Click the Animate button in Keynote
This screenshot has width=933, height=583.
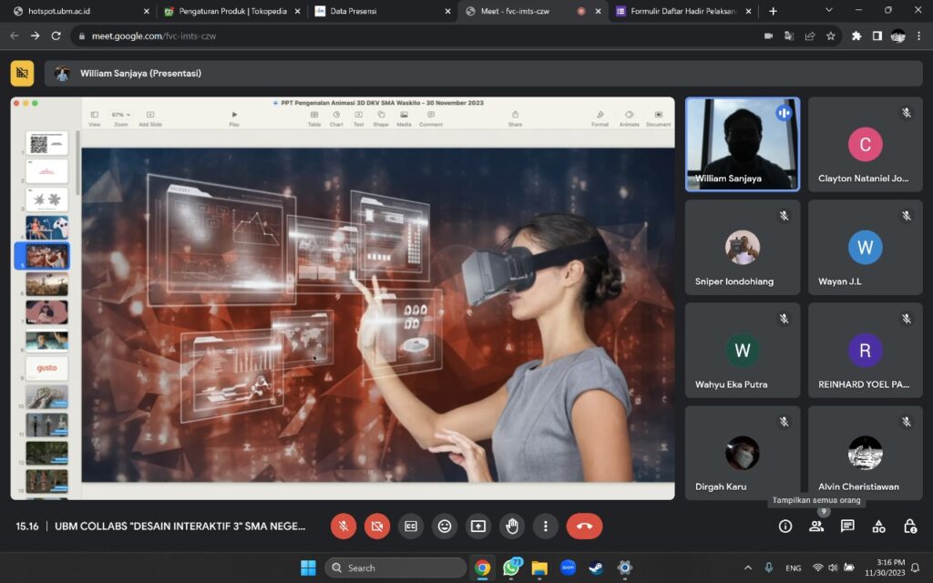click(x=629, y=118)
